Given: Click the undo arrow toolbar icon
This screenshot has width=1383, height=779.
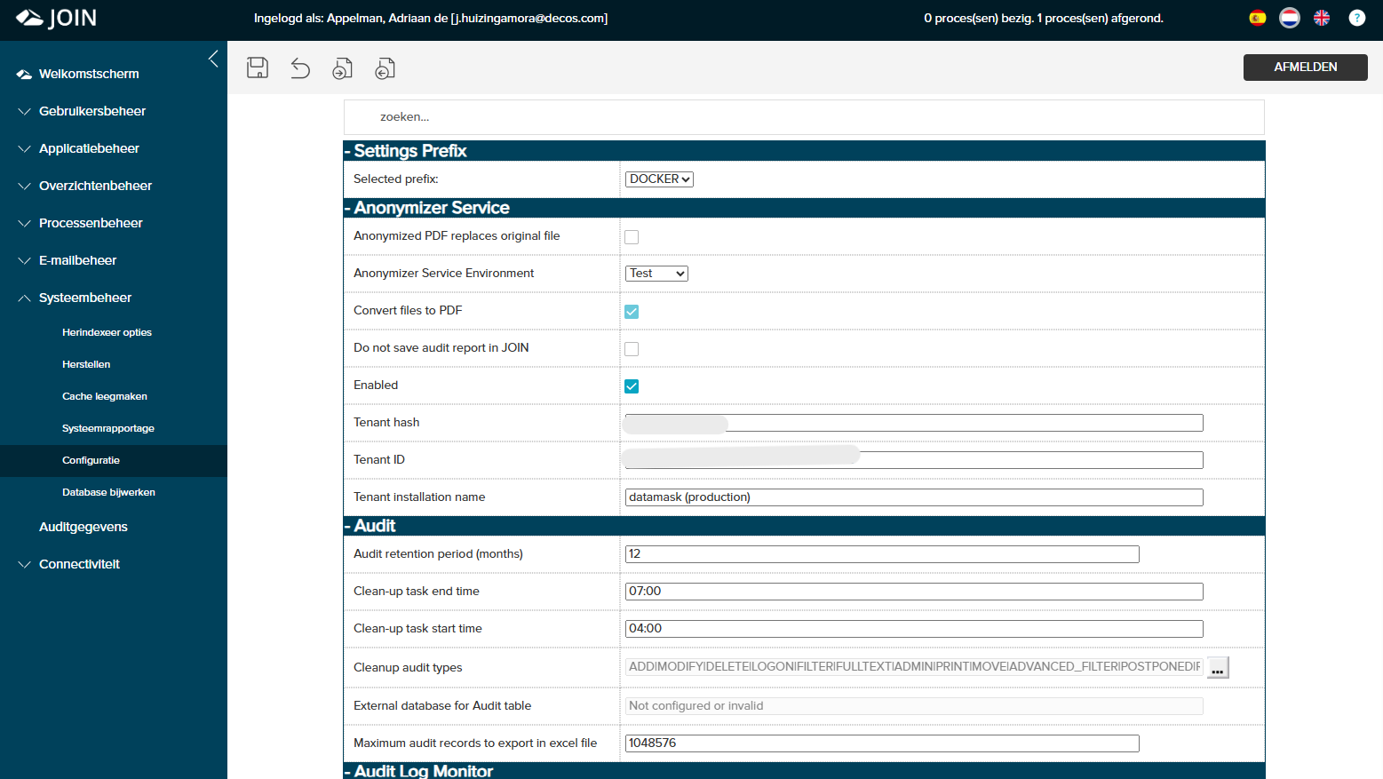Looking at the screenshot, I should pyautogui.click(x=300, y=68).
